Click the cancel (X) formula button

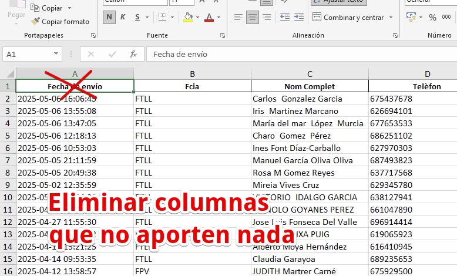coord(90,54)
